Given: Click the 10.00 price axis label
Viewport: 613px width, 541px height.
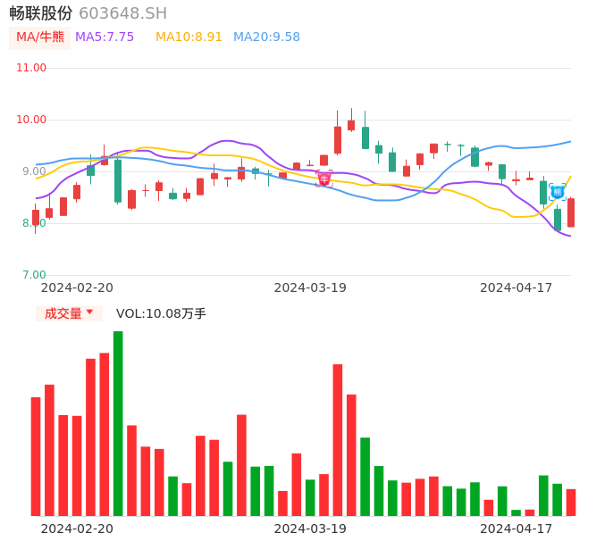Looking at the screenshot, I should pos(31,120).
